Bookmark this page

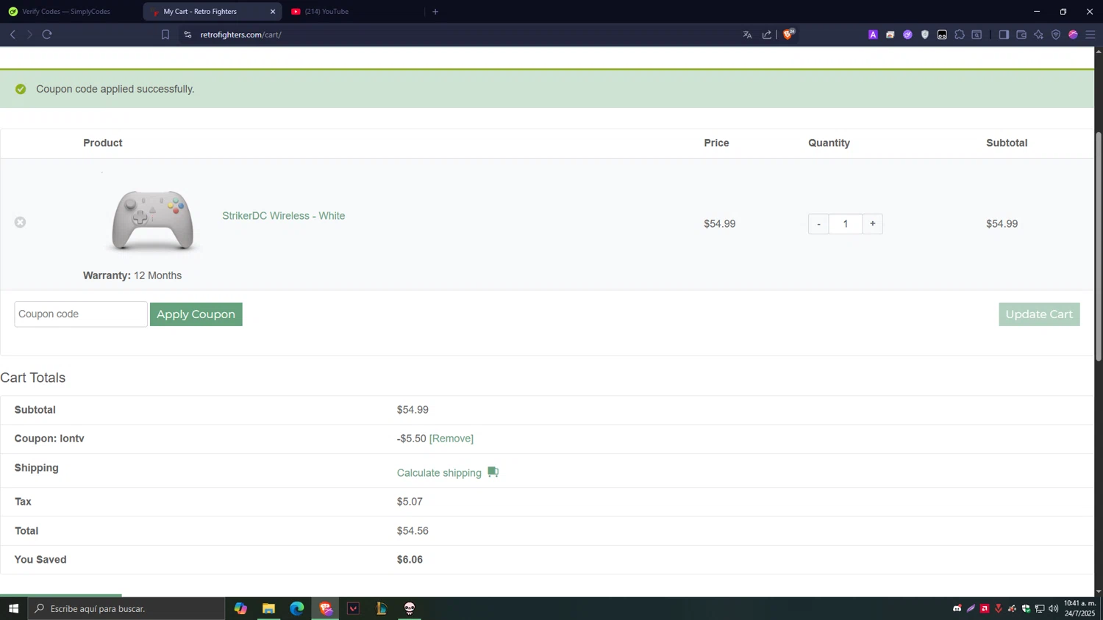tap(165, 35)
